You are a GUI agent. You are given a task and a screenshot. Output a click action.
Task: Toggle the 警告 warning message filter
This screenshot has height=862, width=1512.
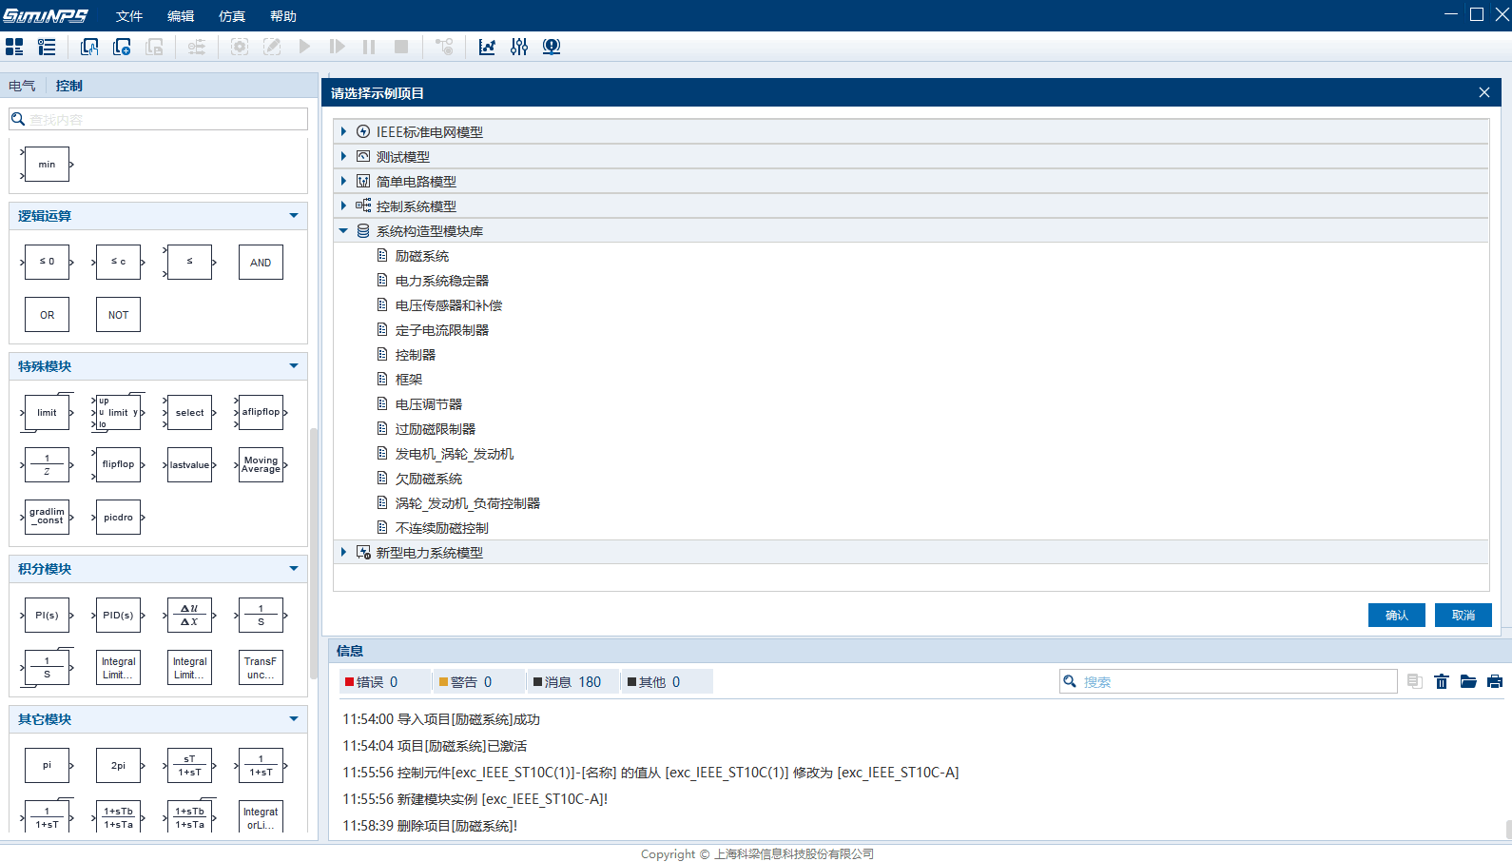pos(466,681)
